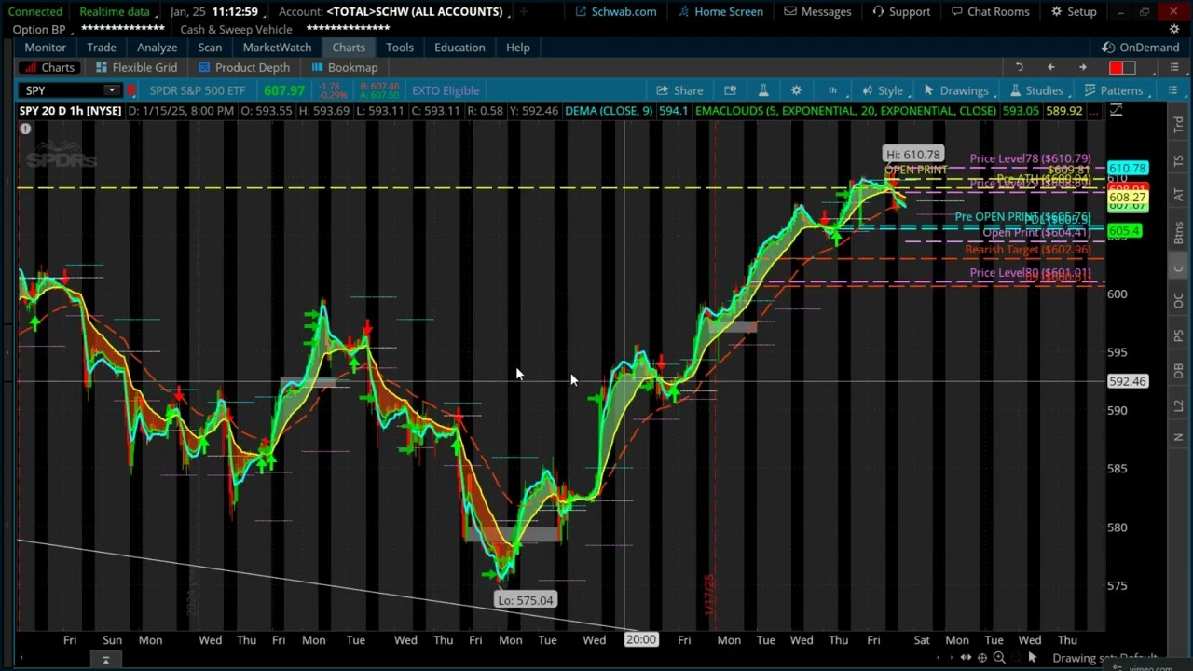
Task: Expand the Drawings dropdown menu
Action: point(955,90)
